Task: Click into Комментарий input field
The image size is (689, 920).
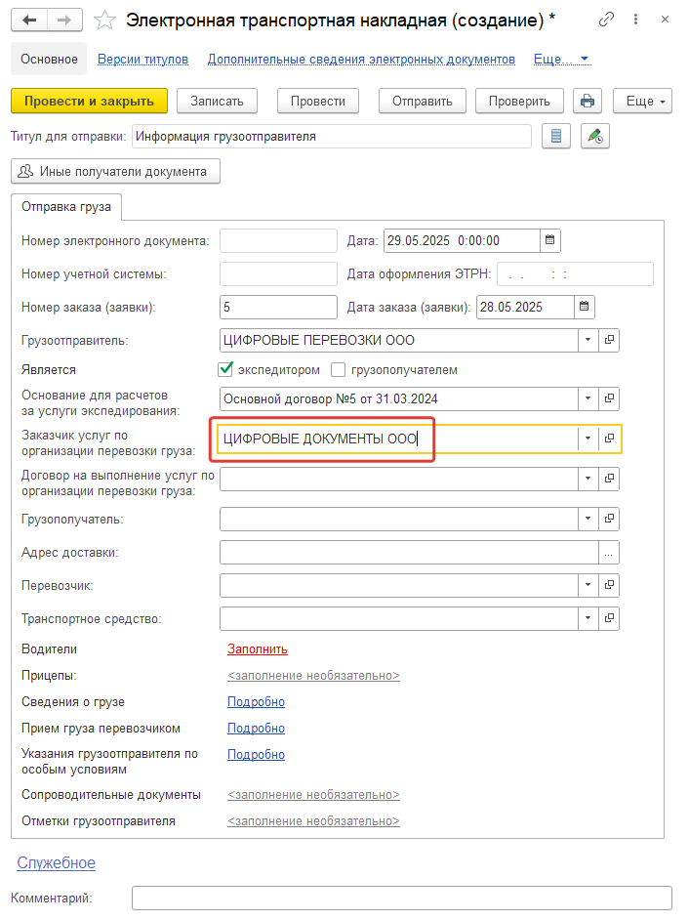Action: pyautogui.click(x=402, y=898)
